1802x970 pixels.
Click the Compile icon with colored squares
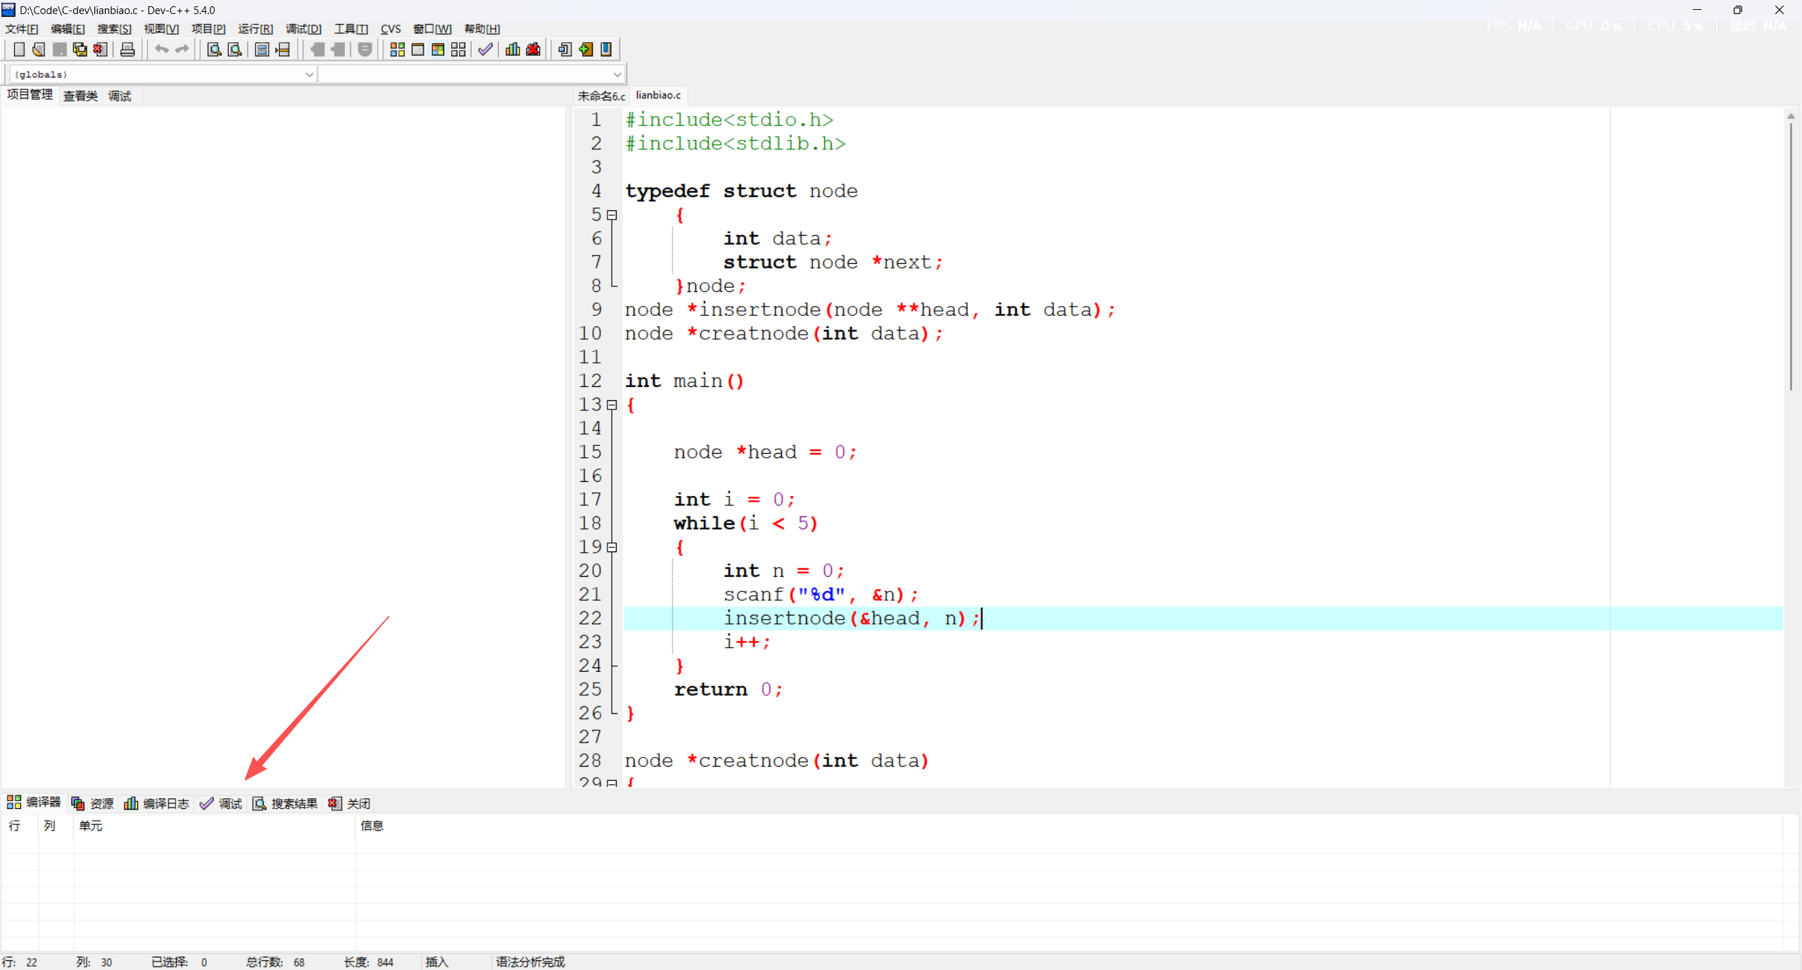[x=397, y=49]
